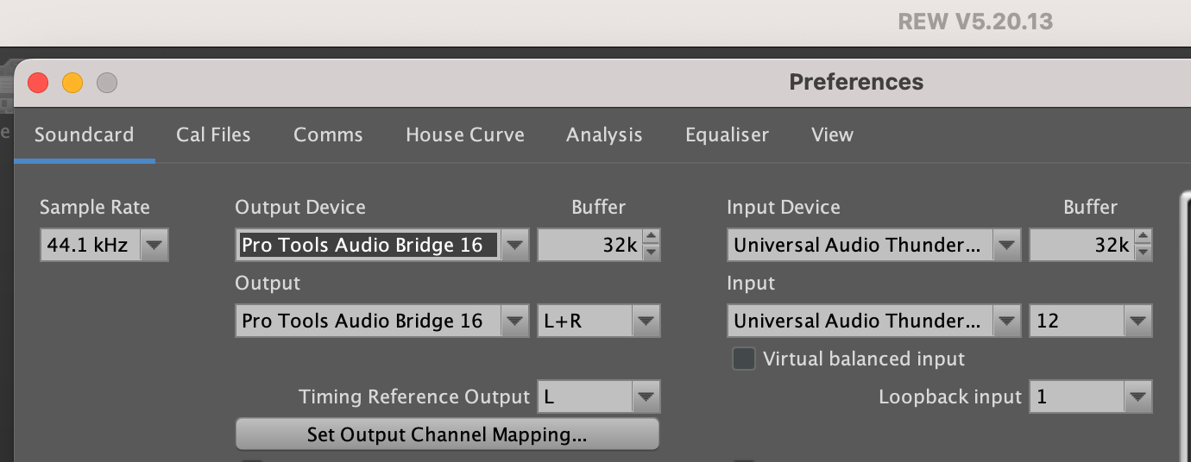The width and height of the screenshot is (1191, 462).
Task: Switch to the Analysis tab
Action: coord(604,135)
